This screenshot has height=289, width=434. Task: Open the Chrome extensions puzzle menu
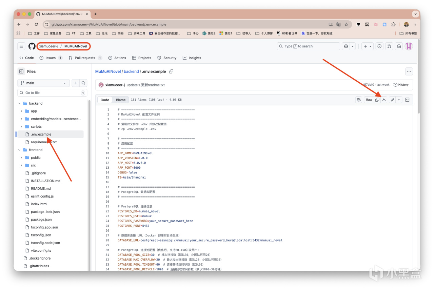click(393, 24)
